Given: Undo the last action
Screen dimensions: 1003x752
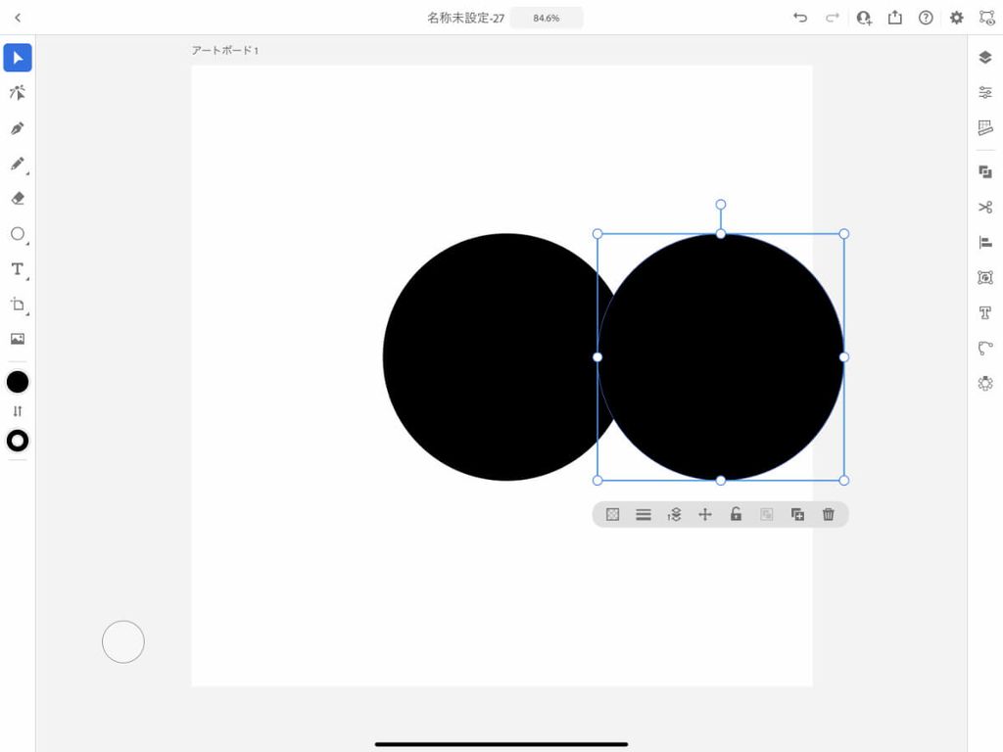Looking at the screenshot, I should (x=800, y=18).
